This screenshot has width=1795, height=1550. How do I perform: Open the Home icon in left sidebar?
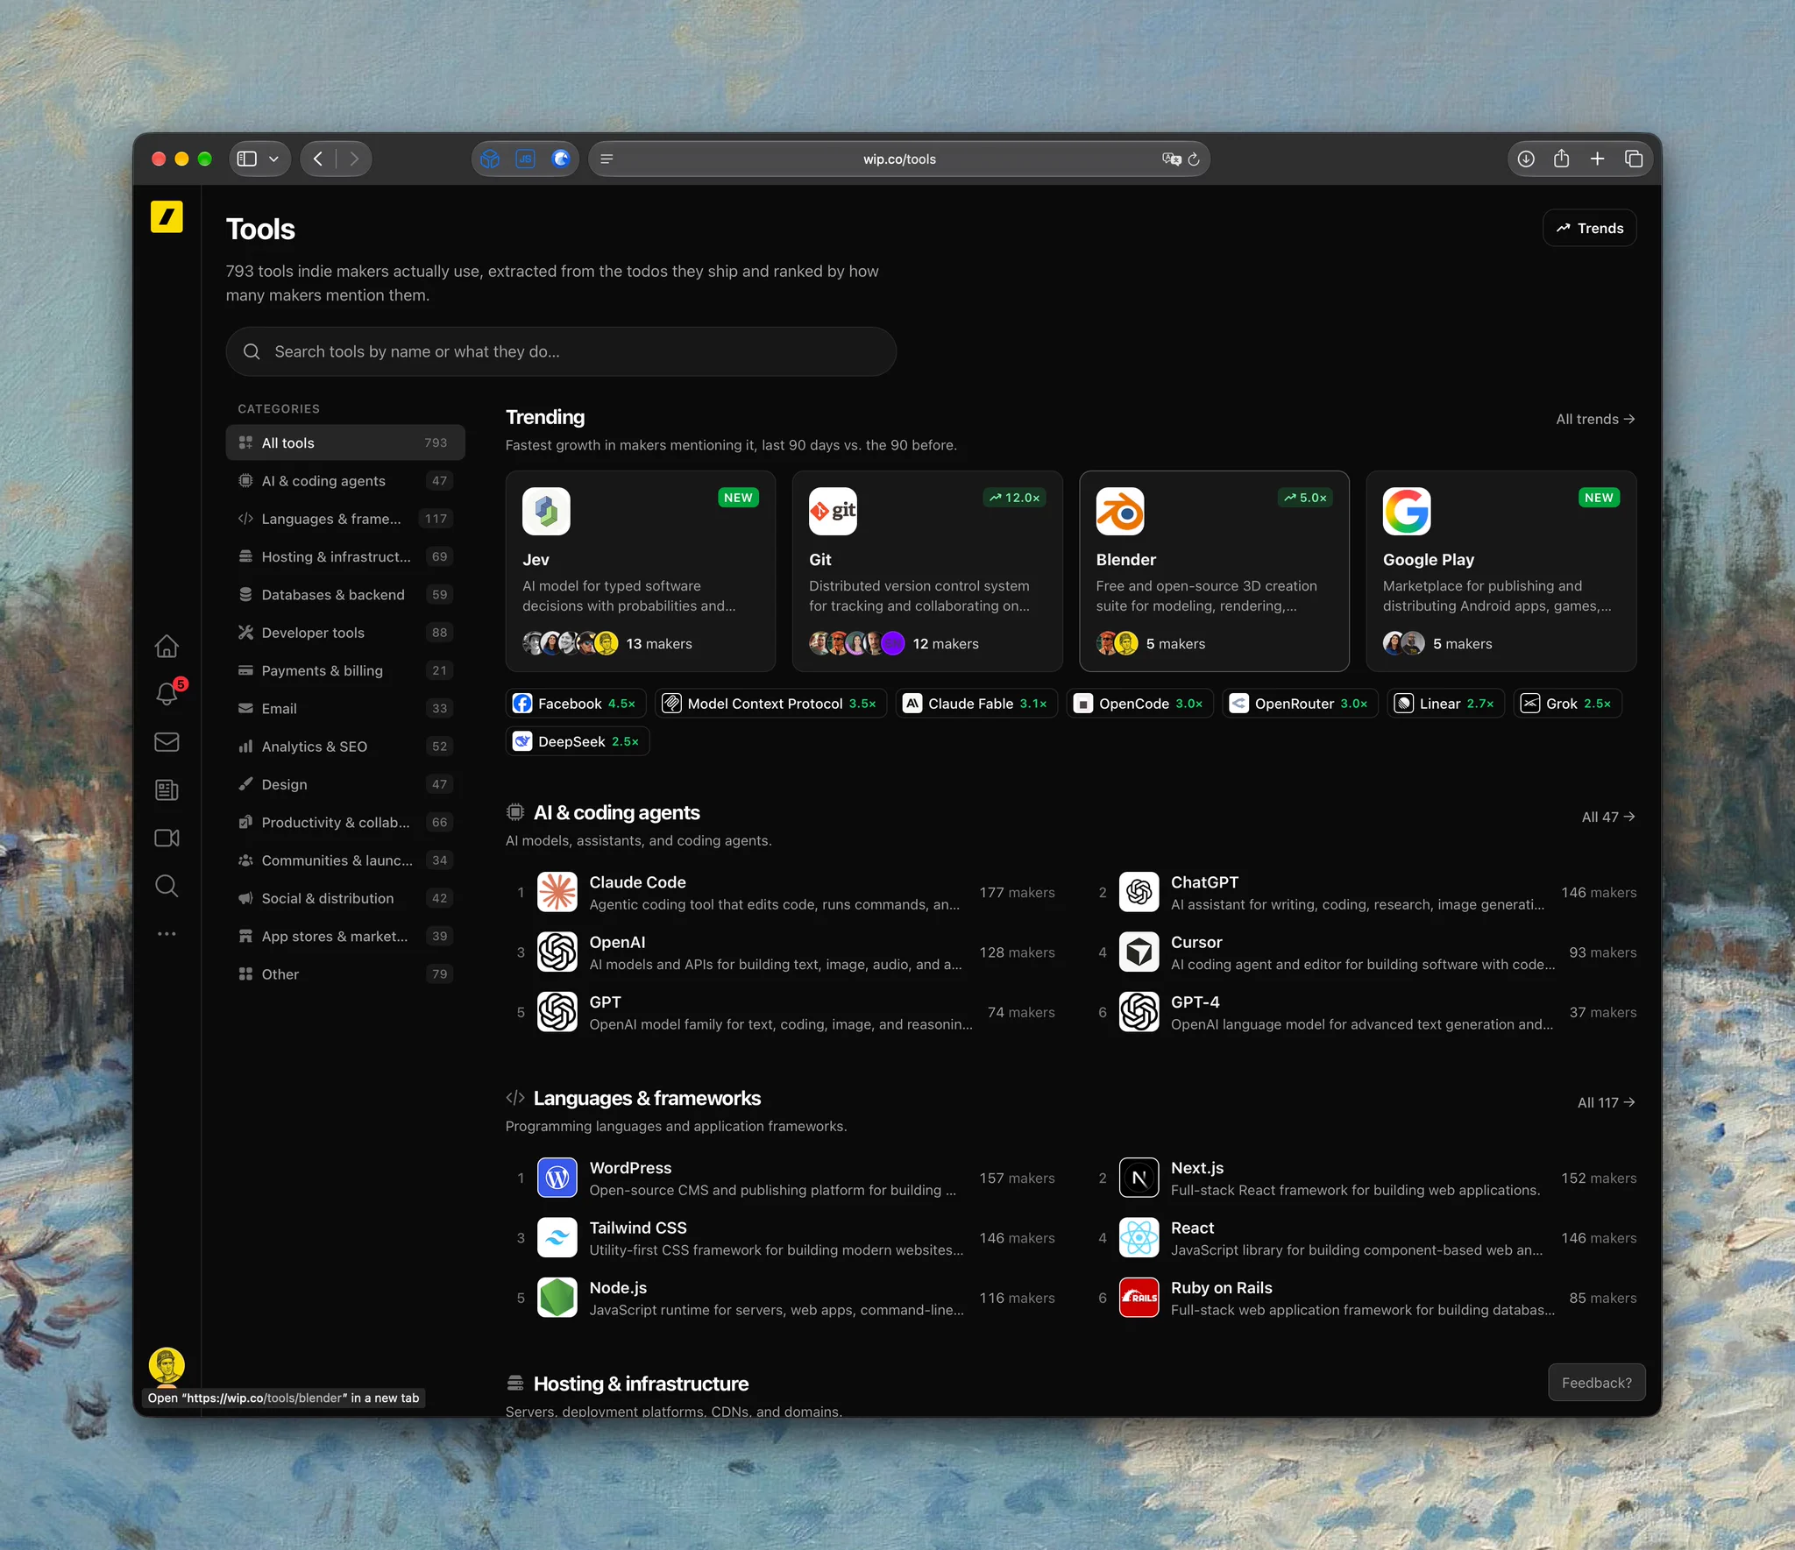[167, 646]
